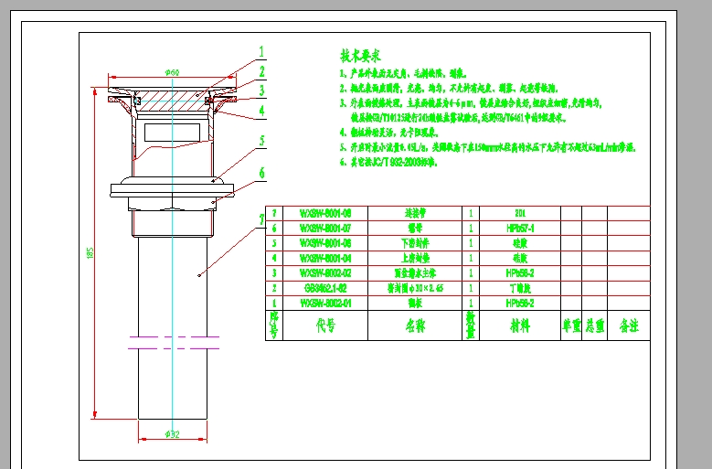This screenshot has height=469, width=712.
Task: Pick part balloon number 6
Action: click(x=261, y=172)
